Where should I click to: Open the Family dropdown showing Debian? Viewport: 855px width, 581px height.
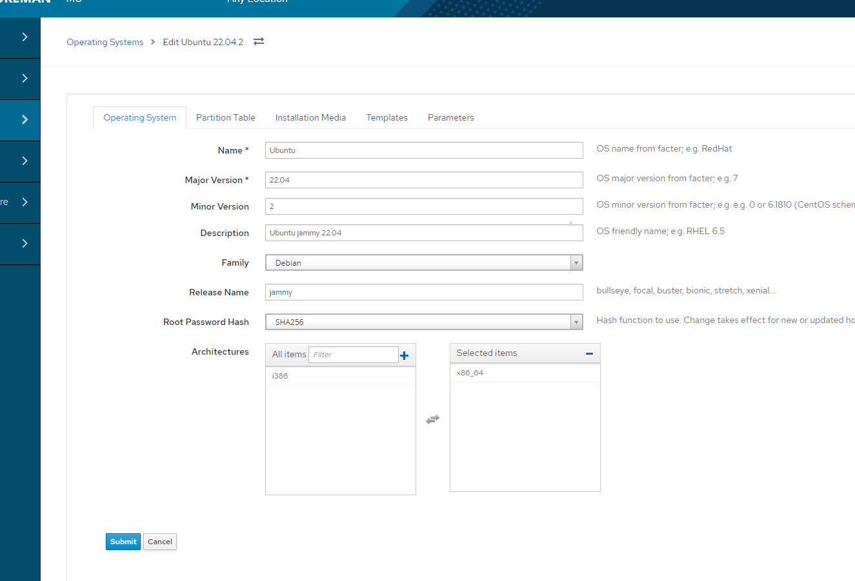(x=424, y=262)
